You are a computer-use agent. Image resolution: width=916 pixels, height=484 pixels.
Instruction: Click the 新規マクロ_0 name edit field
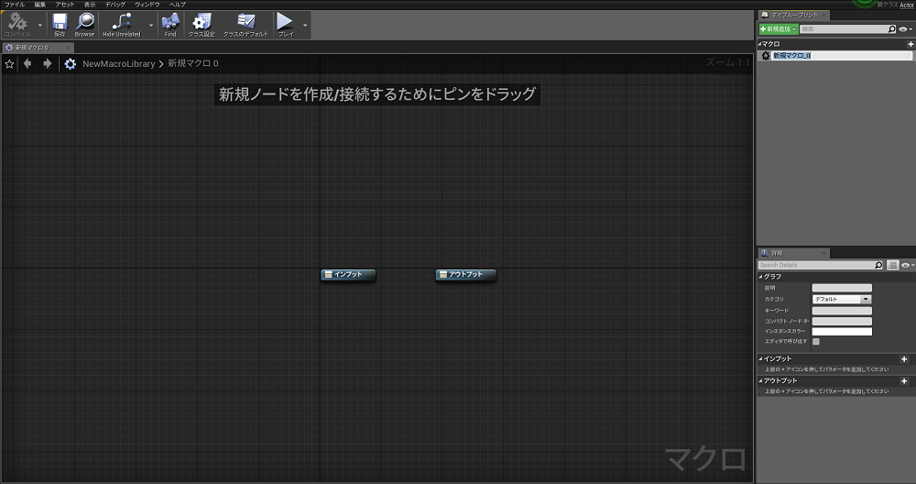842,56
